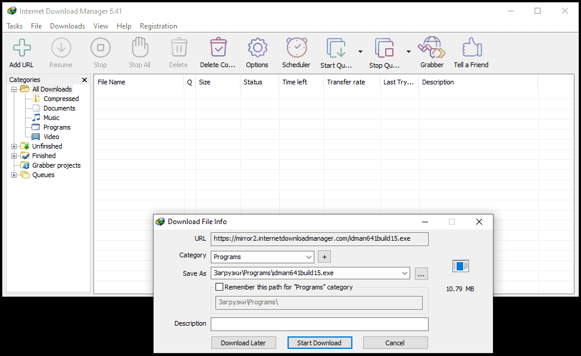Select the Queues folder

pyautogui.click(x=43, y=175)
